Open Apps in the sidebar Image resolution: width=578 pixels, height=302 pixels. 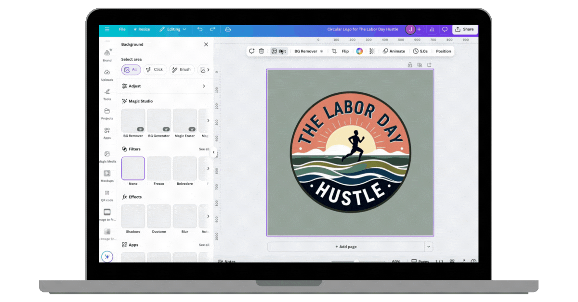[107, 133]
